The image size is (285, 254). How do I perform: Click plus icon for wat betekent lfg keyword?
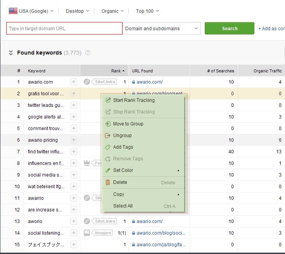coord(74,187)
